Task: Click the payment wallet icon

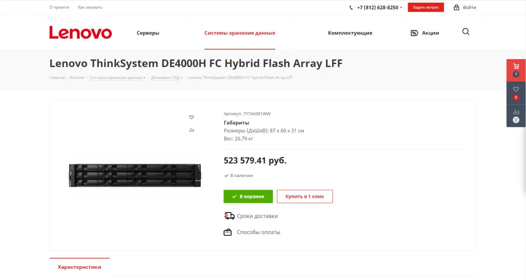Action: (x=228, y=232)
